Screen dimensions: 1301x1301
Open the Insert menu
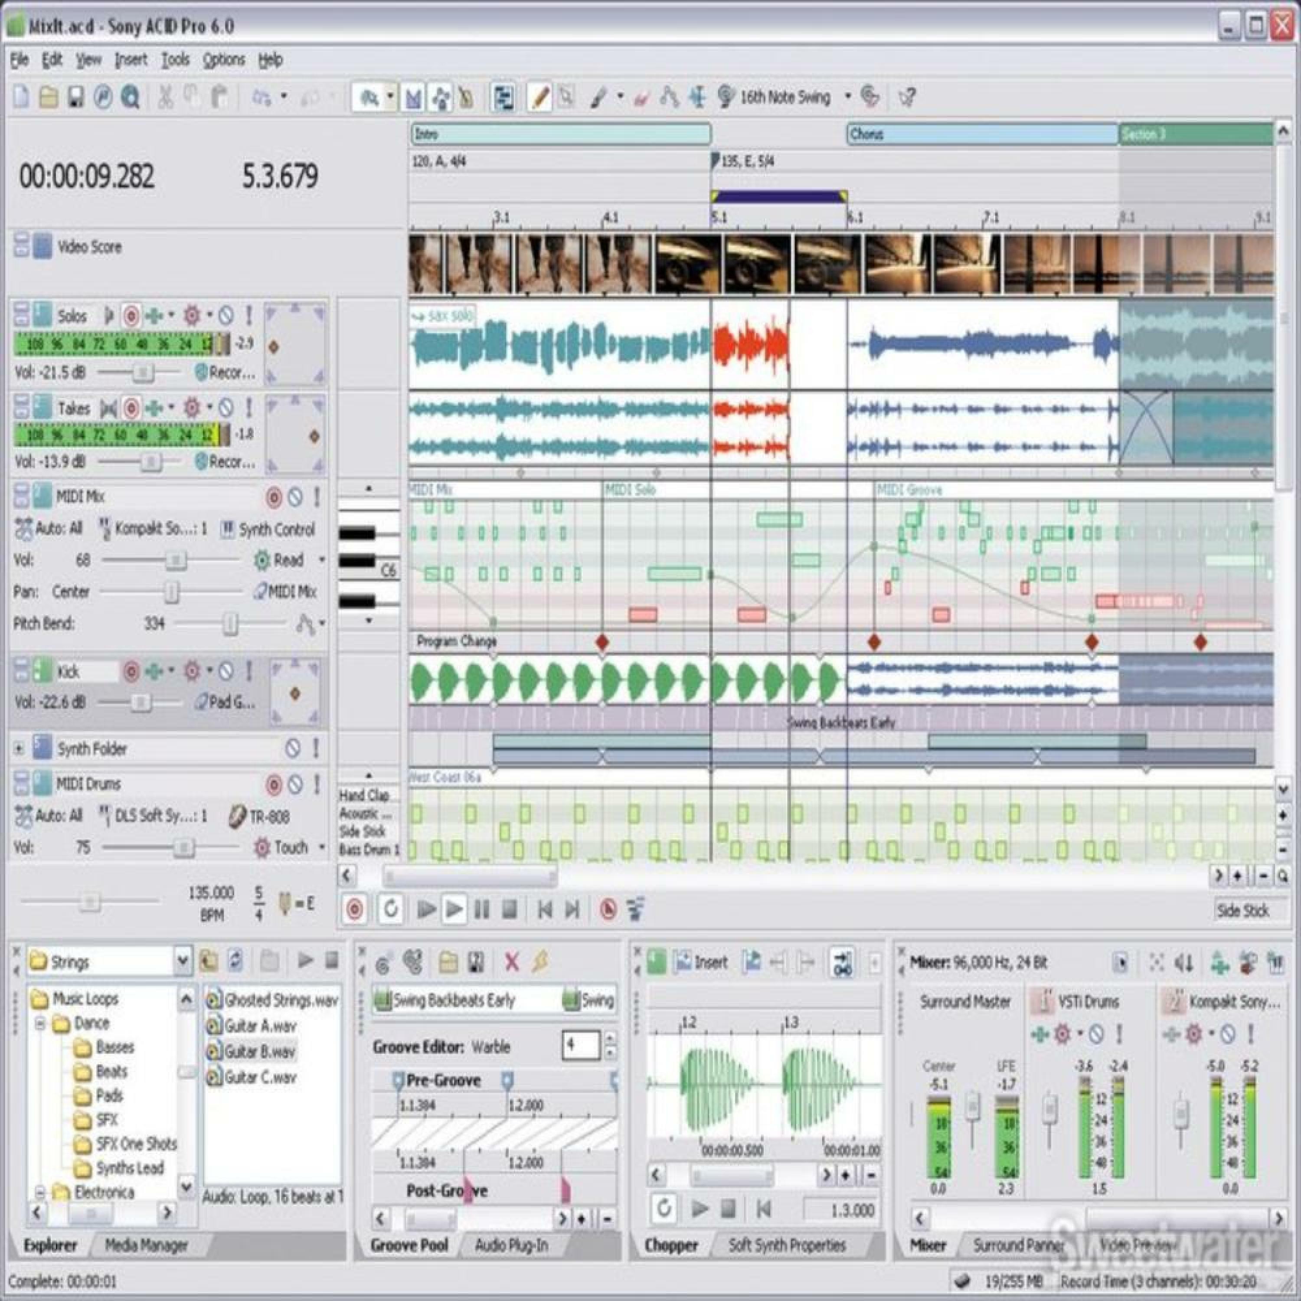(x=131, y=60)
